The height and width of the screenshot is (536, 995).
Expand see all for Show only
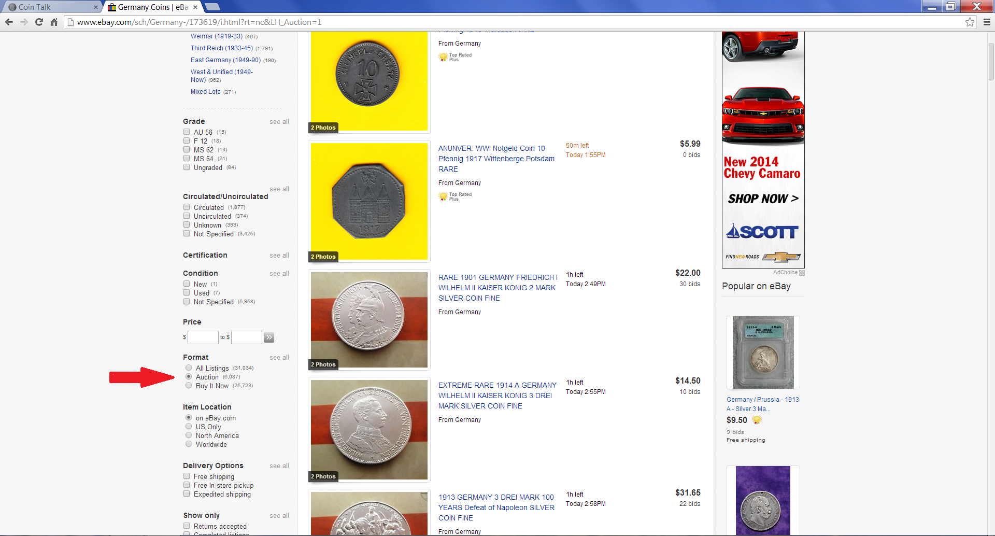point(279,516)
